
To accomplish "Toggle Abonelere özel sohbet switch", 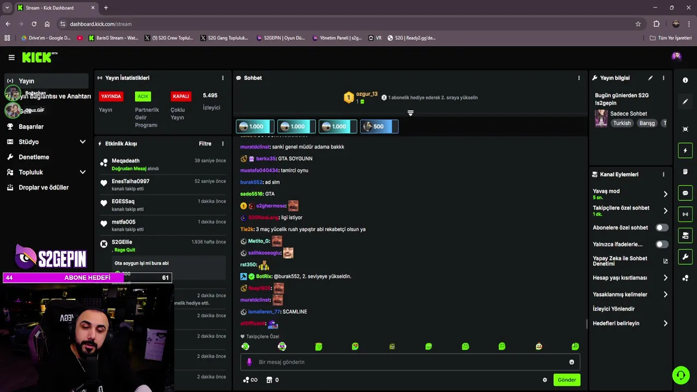I will (x=662, y=228).
